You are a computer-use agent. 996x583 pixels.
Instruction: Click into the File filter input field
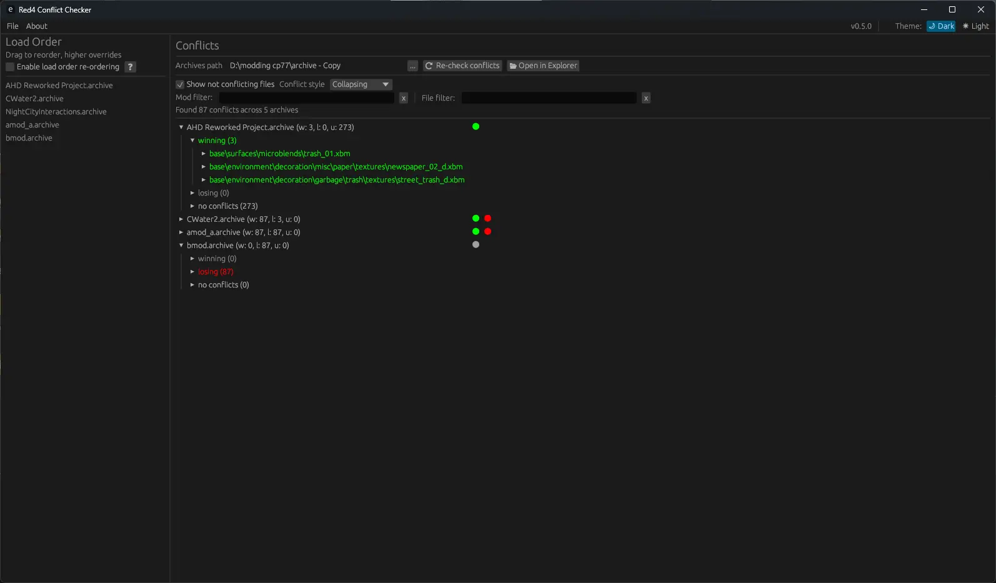click(549, 98)
